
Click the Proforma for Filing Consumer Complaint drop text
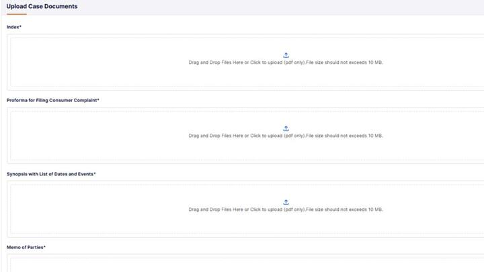(286, 136)
